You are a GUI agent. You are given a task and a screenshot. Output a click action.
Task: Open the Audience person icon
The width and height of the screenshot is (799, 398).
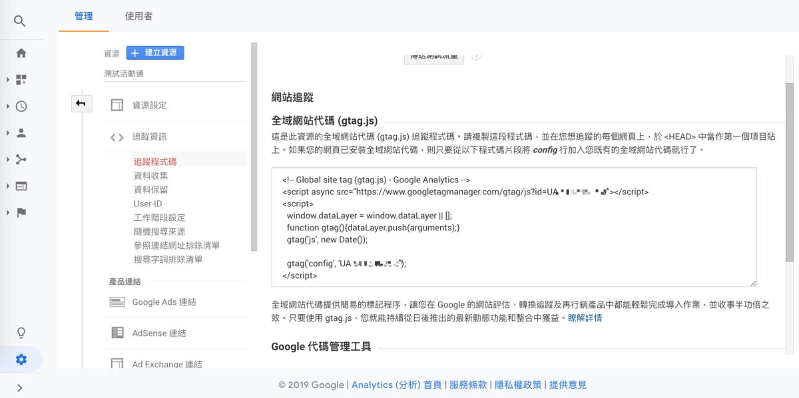tap(21, 133)
